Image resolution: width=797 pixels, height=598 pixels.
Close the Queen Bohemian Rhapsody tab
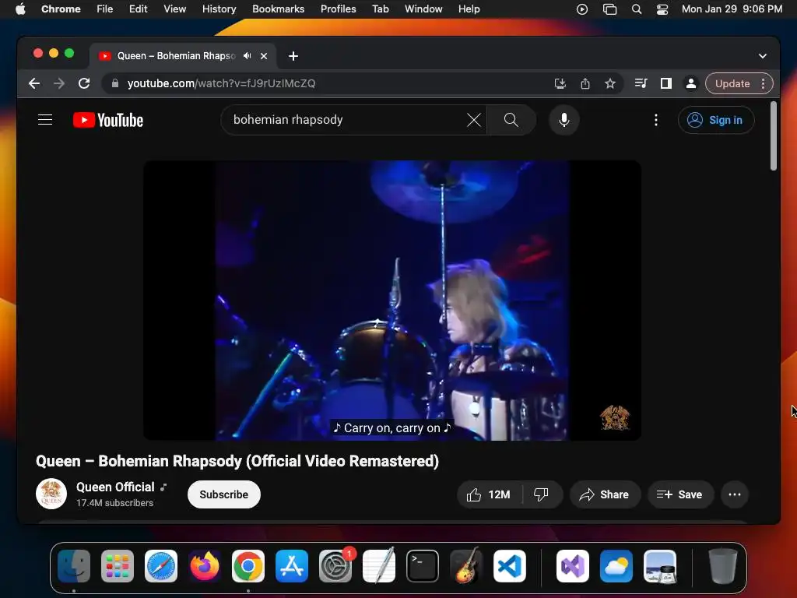click(x=264, y=56)
